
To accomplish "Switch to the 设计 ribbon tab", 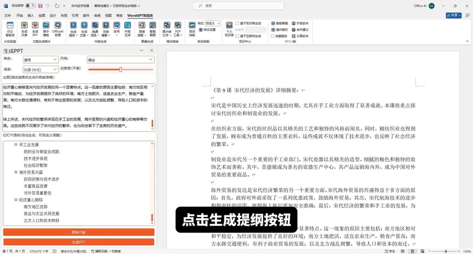I will pyautogui.click(x=53, y=16).
